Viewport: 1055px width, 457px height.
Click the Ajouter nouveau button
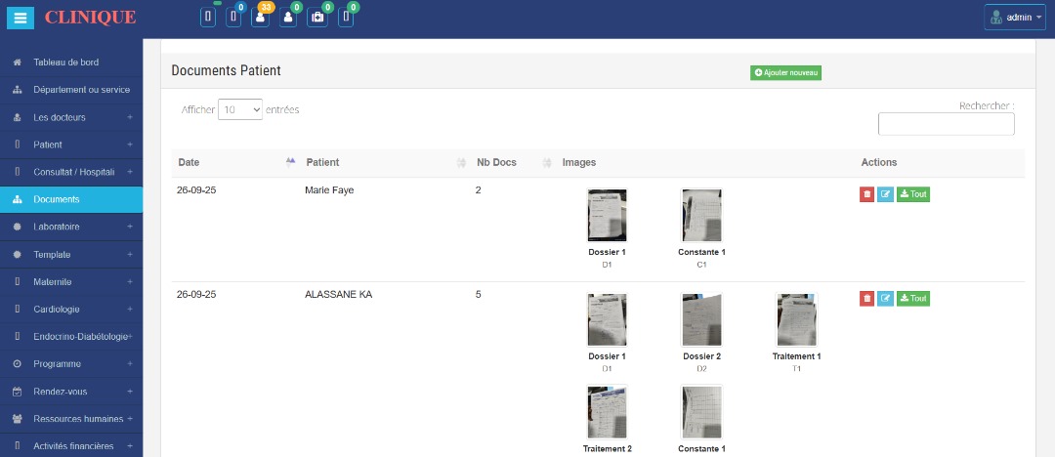pyautogui.click(x=786, y=73)
